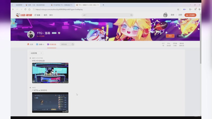Image resolution: width=212 pixels, height=119 pixels.
Task: Click the streamer's profile avatar
Action: pos(31,34)
